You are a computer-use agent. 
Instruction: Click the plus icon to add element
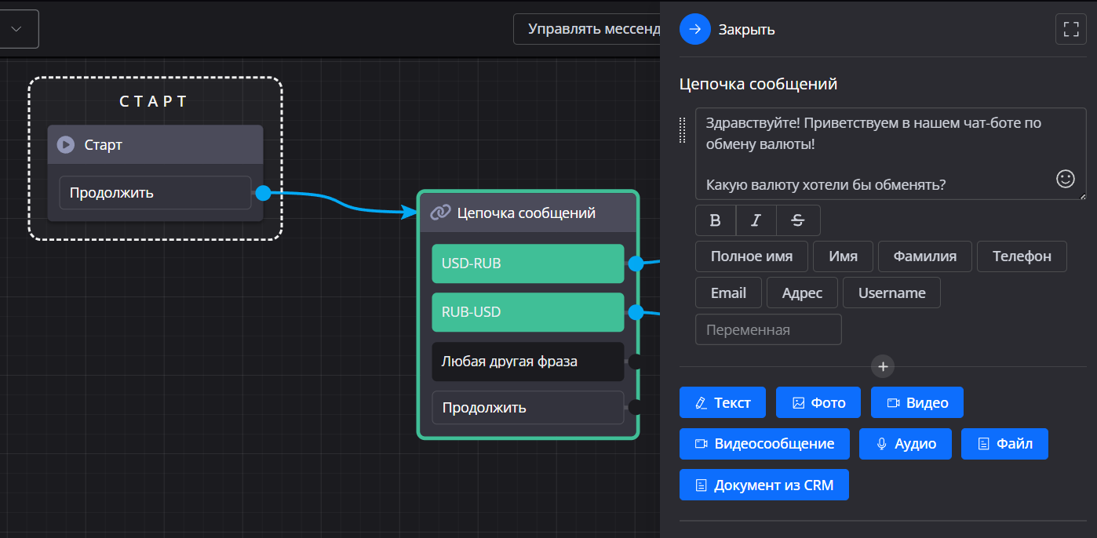coord(883,366)
